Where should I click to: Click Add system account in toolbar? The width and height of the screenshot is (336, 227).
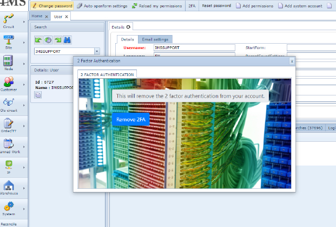tap(300, 6)
